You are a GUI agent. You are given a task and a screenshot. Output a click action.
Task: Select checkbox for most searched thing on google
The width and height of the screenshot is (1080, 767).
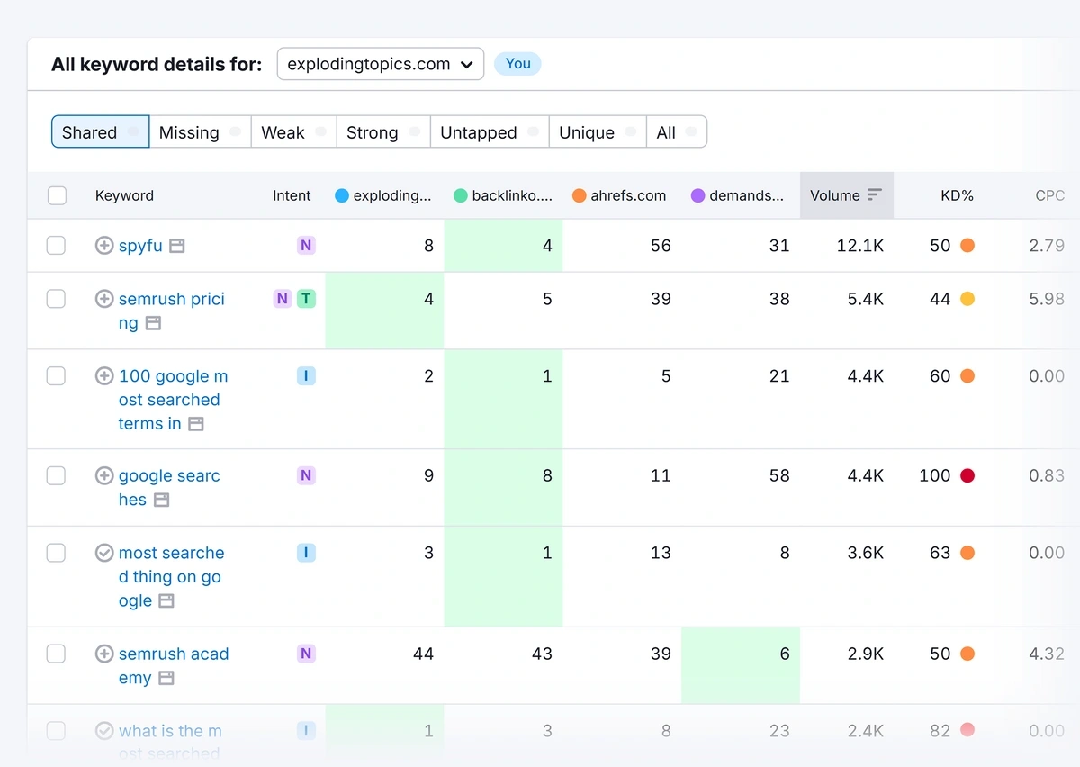coord(56,553)
